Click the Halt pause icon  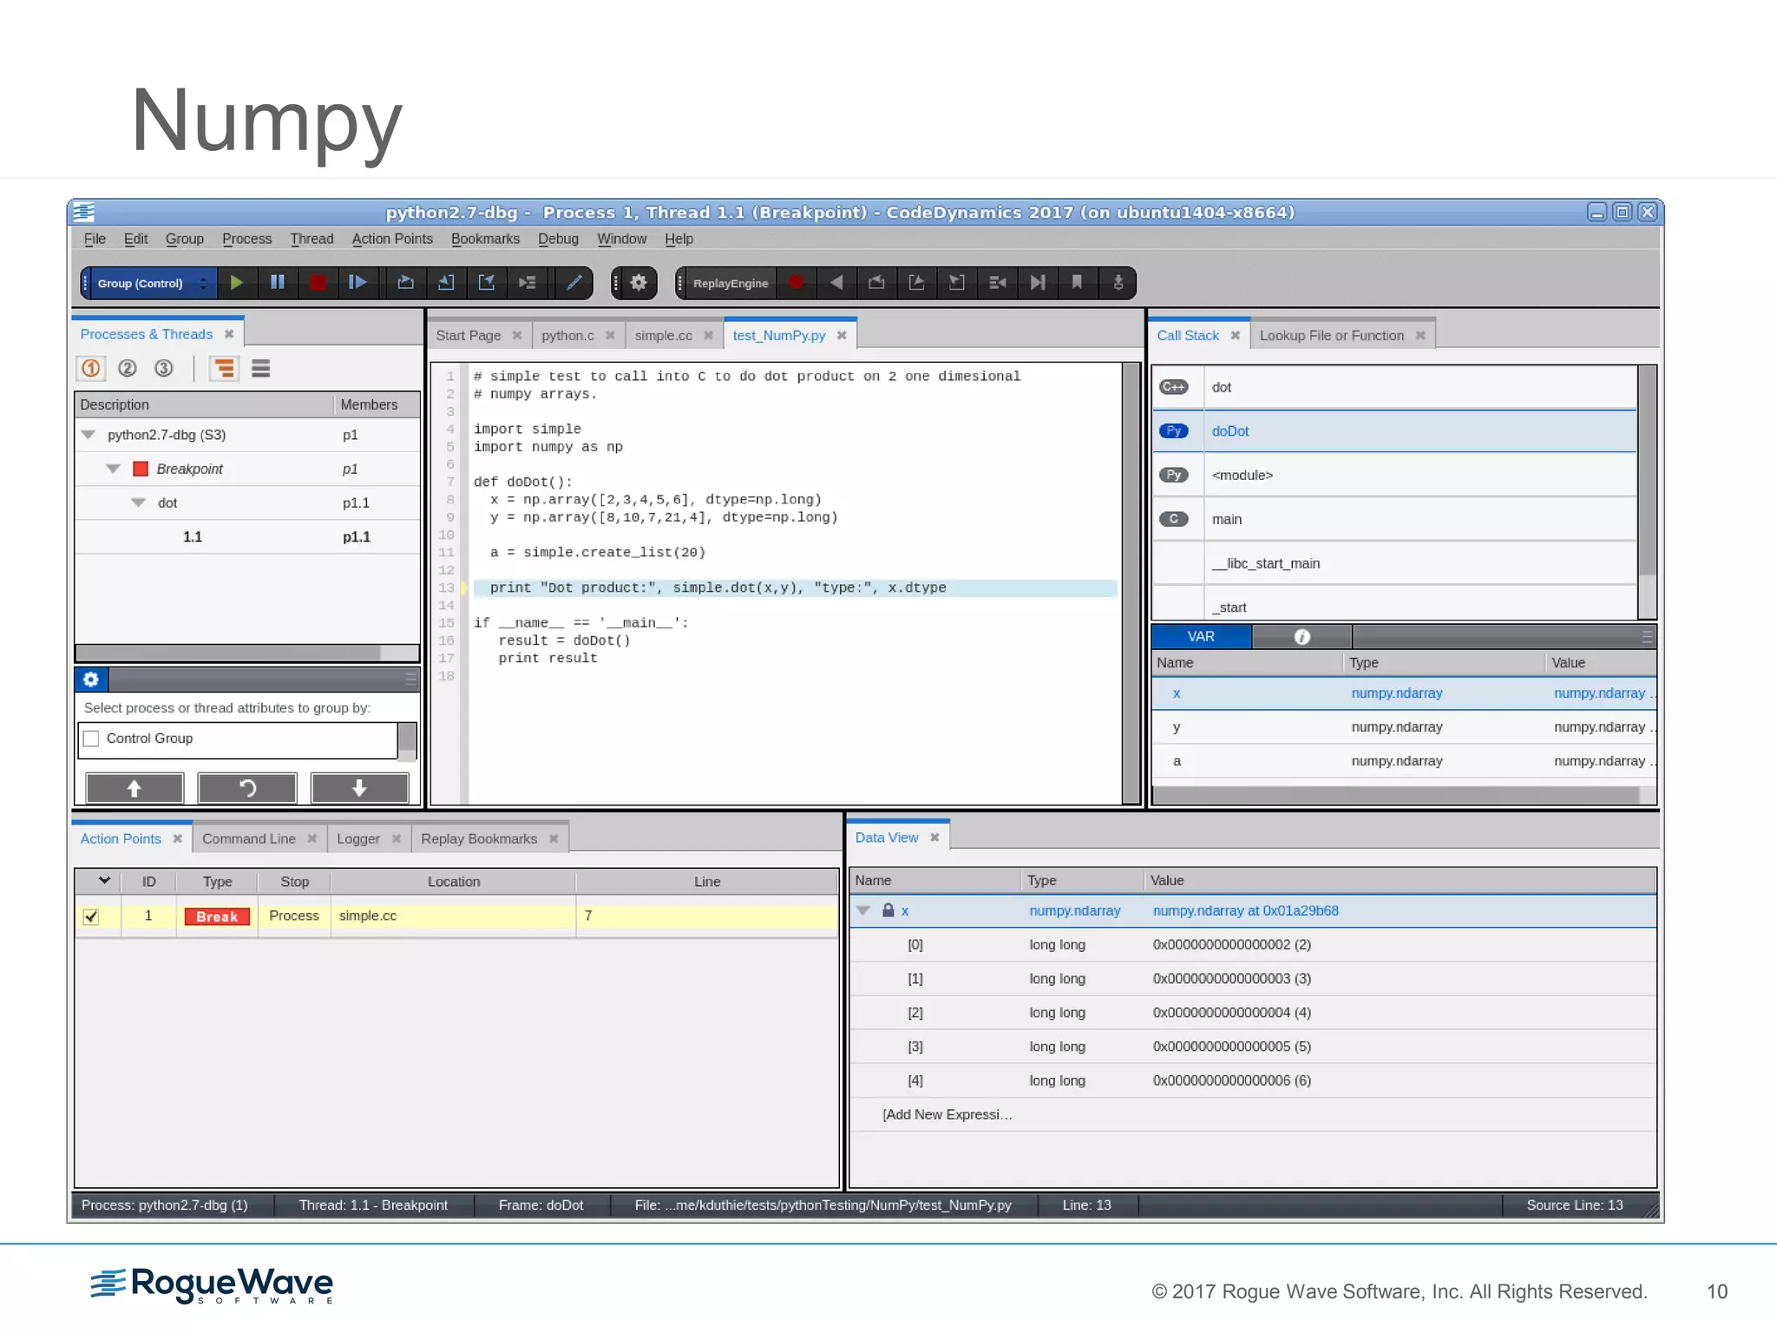point(278,283)
